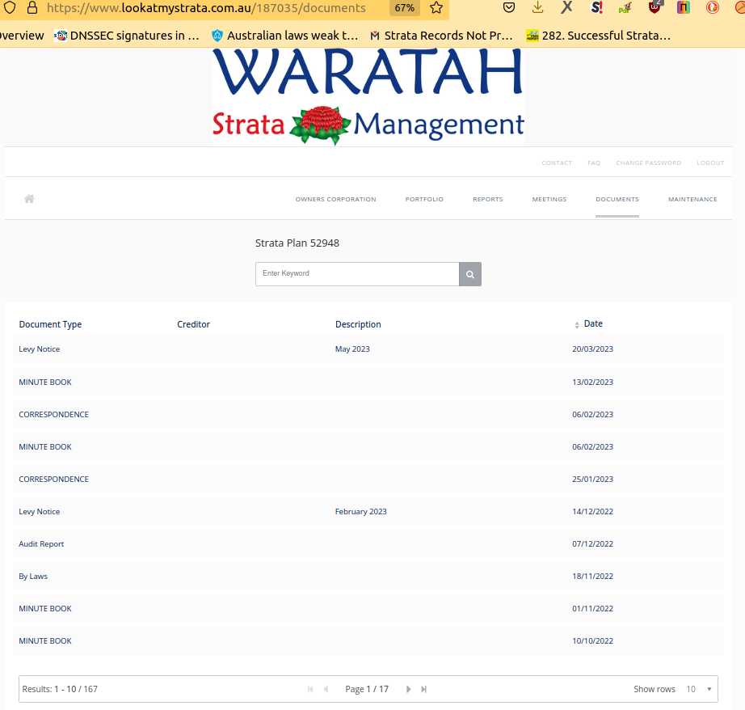
Task: Click the February 2023 description cell
Action: tap(361, 512)
